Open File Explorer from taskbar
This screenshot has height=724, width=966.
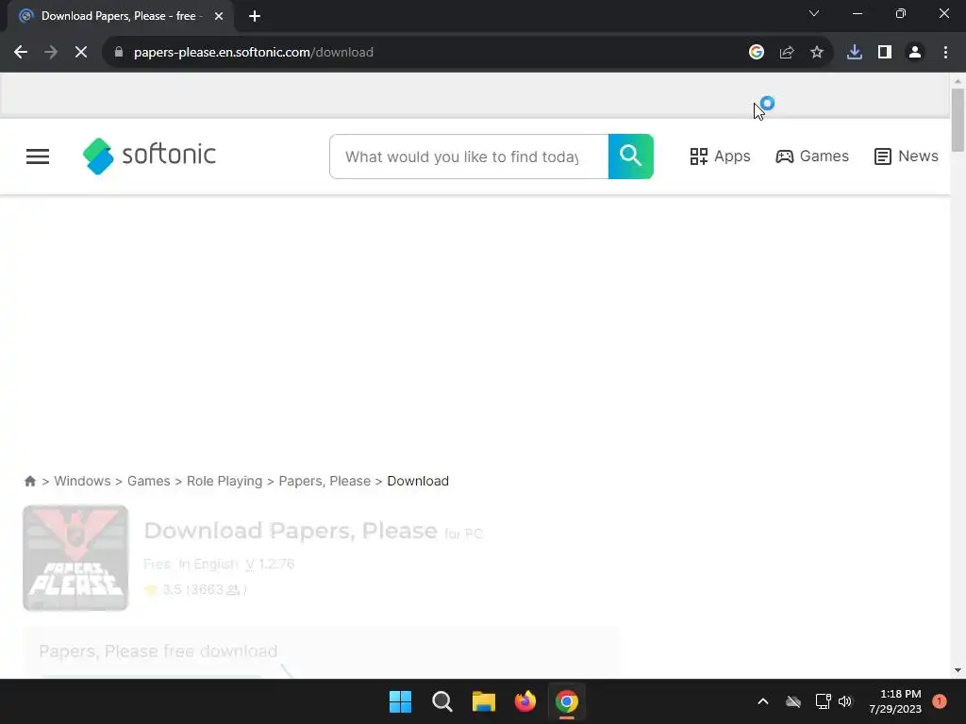[x=484, y=701]
